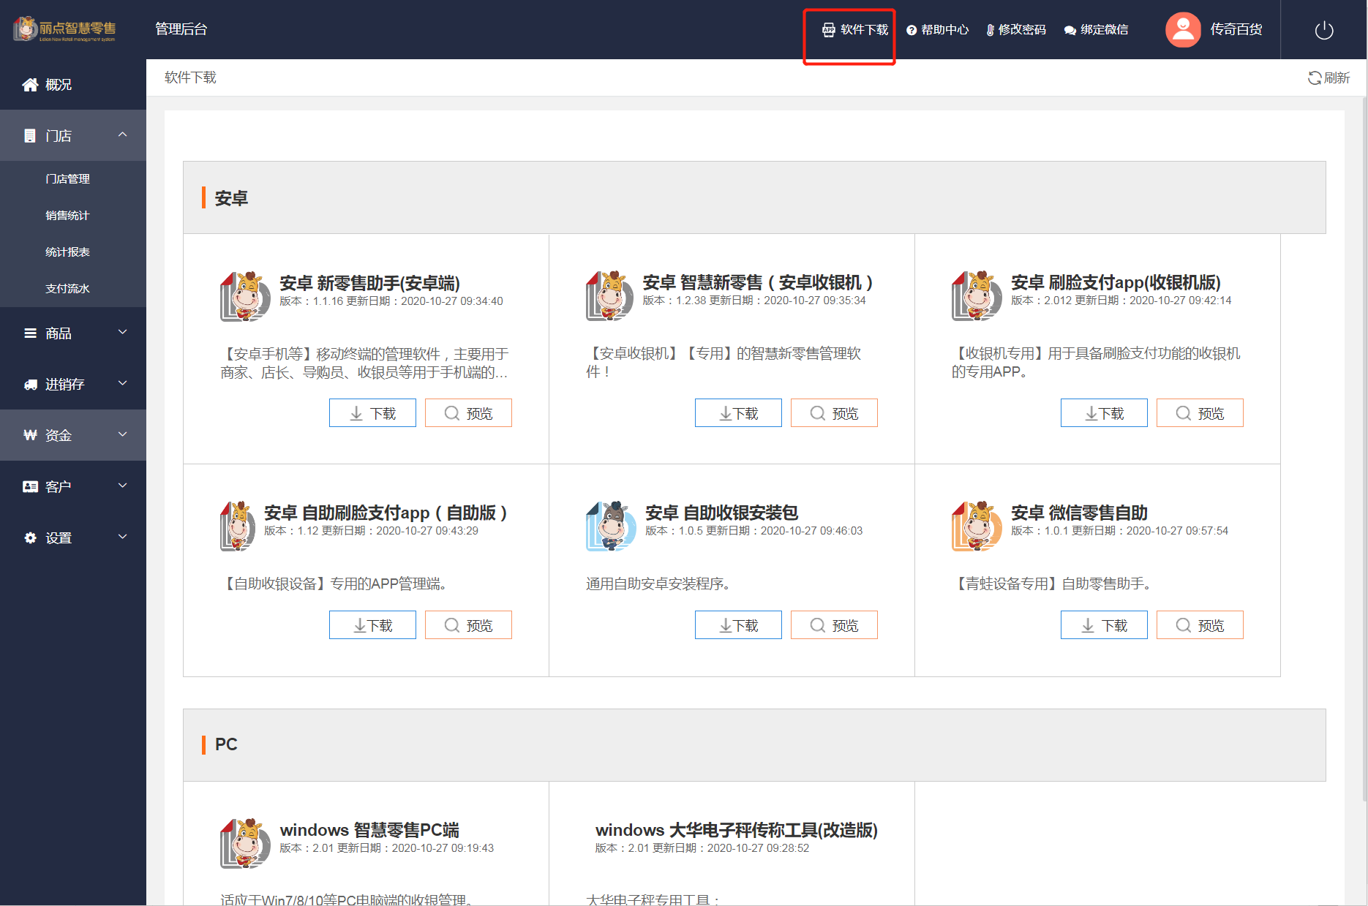Click title windows 大华电子秤传称工具(改造版)
Viewport: 1368px width, 906px height.
tap(737, 830)
